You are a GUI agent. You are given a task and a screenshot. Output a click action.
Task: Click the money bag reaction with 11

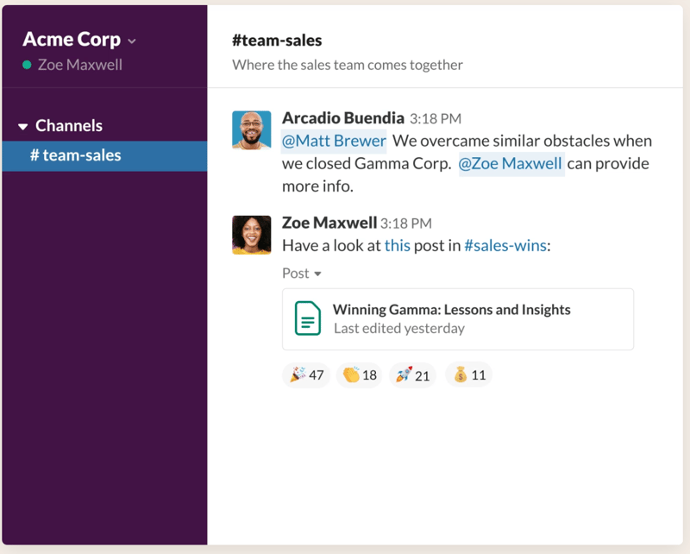click(469, 375)
